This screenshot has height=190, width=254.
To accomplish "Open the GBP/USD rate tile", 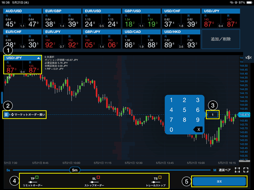I will point(141,18).
